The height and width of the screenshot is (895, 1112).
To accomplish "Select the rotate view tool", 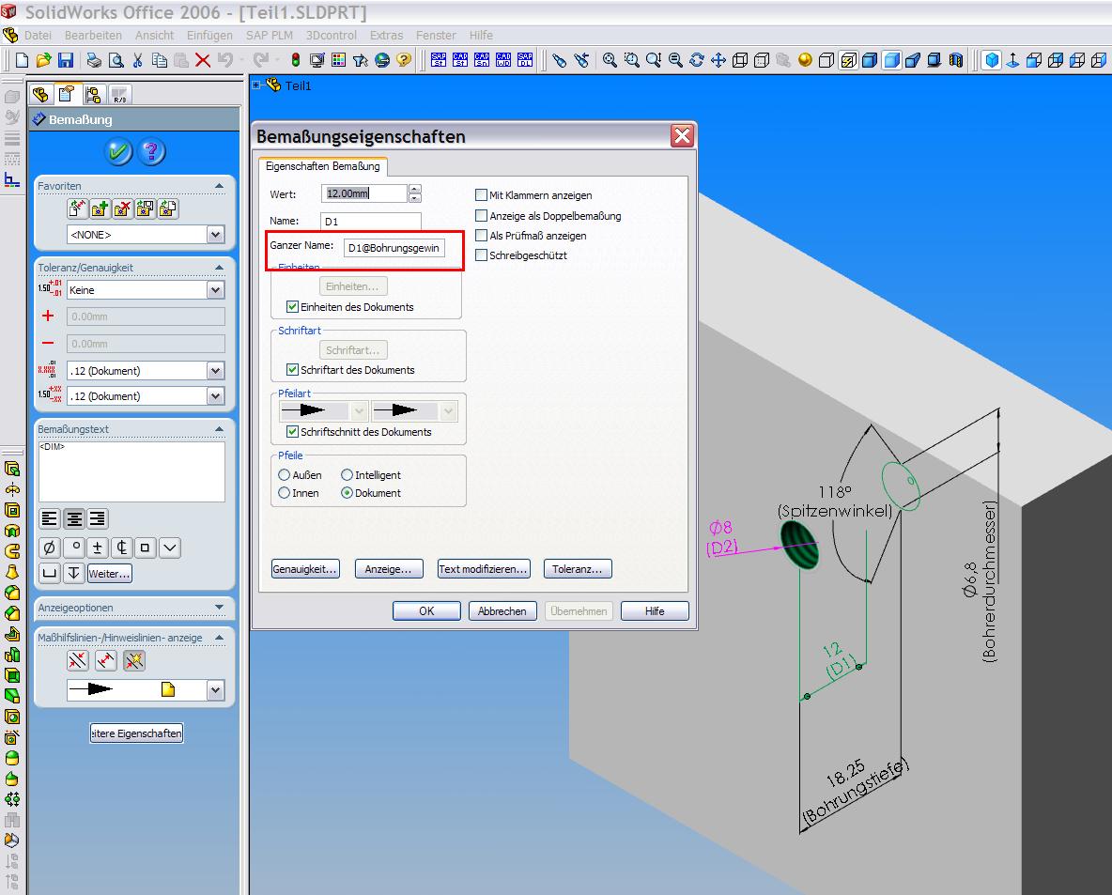I will [696, 60].
